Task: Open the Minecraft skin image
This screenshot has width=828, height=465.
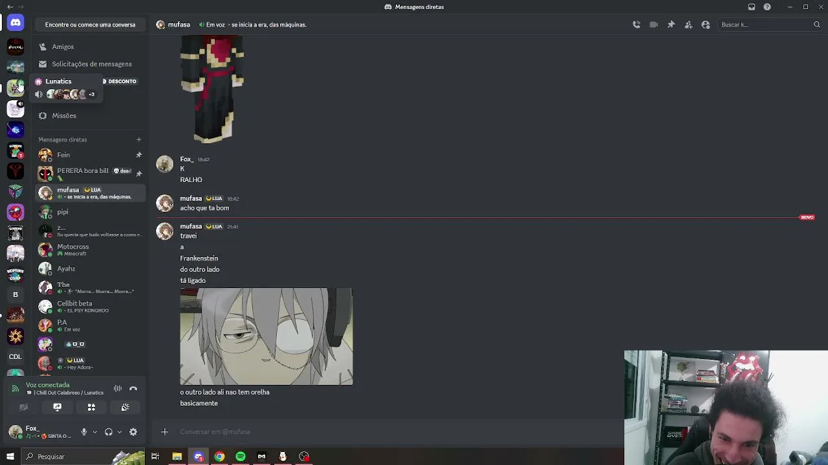Action: 212,90
